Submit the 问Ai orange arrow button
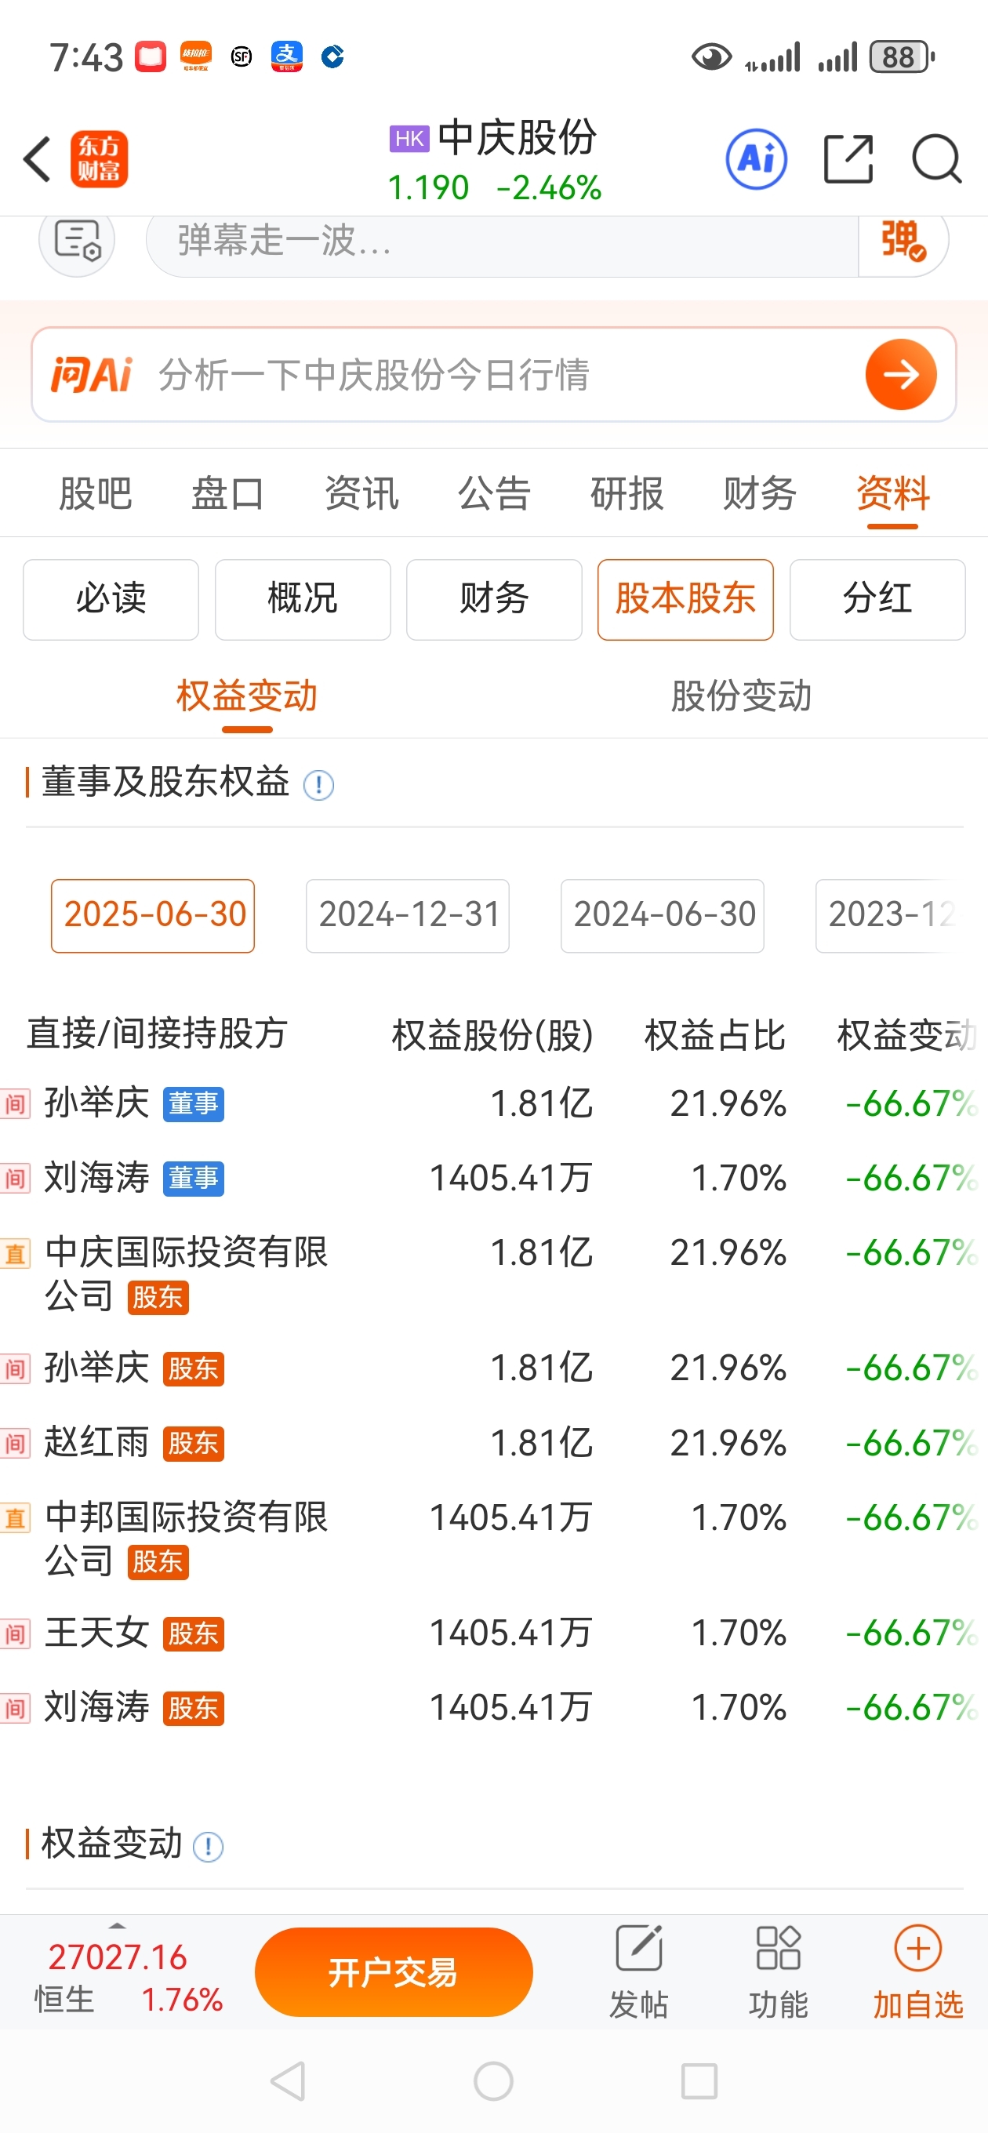This screenshot has width=988, height=2133. [901, 374]
